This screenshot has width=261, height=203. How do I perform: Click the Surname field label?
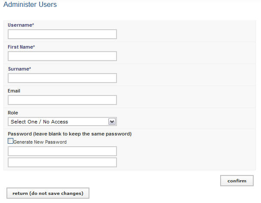(18, 69)
